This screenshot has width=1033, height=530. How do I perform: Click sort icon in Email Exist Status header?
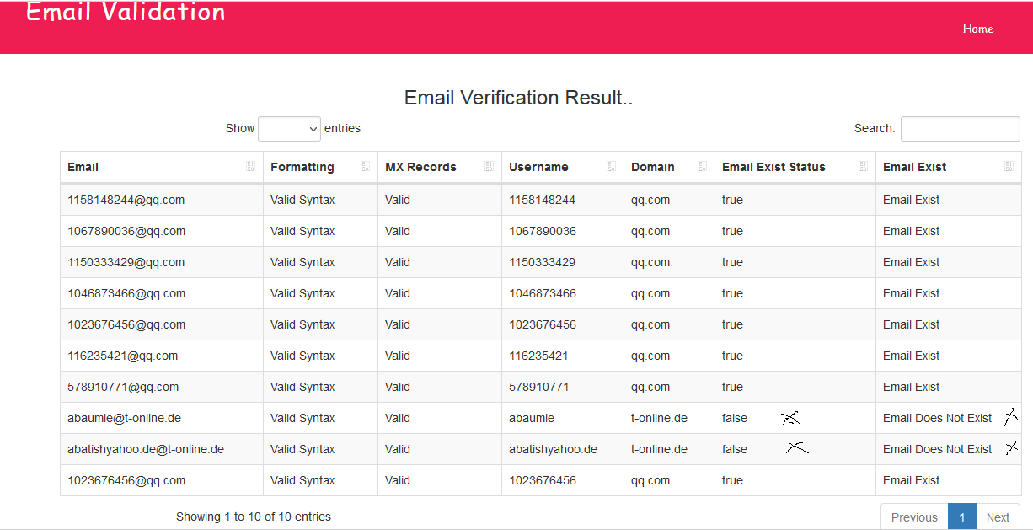(x=864, y=167)
